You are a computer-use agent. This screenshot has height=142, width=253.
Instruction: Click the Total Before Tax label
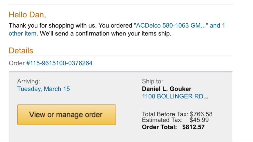tap(165, 114)
